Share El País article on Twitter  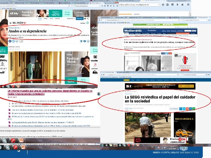[x=13, y=41]
